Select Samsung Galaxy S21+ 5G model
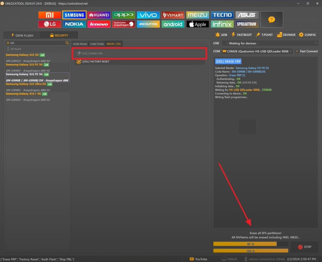Viewport: 322px width, 262px height. [37, 97]
